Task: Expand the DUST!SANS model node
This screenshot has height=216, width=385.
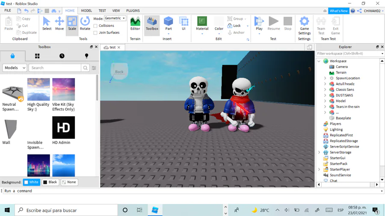Action: click(x=325, y=95)
